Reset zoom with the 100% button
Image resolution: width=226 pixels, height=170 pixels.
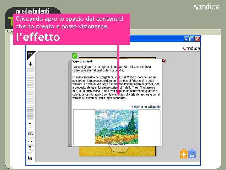[30, 134]
